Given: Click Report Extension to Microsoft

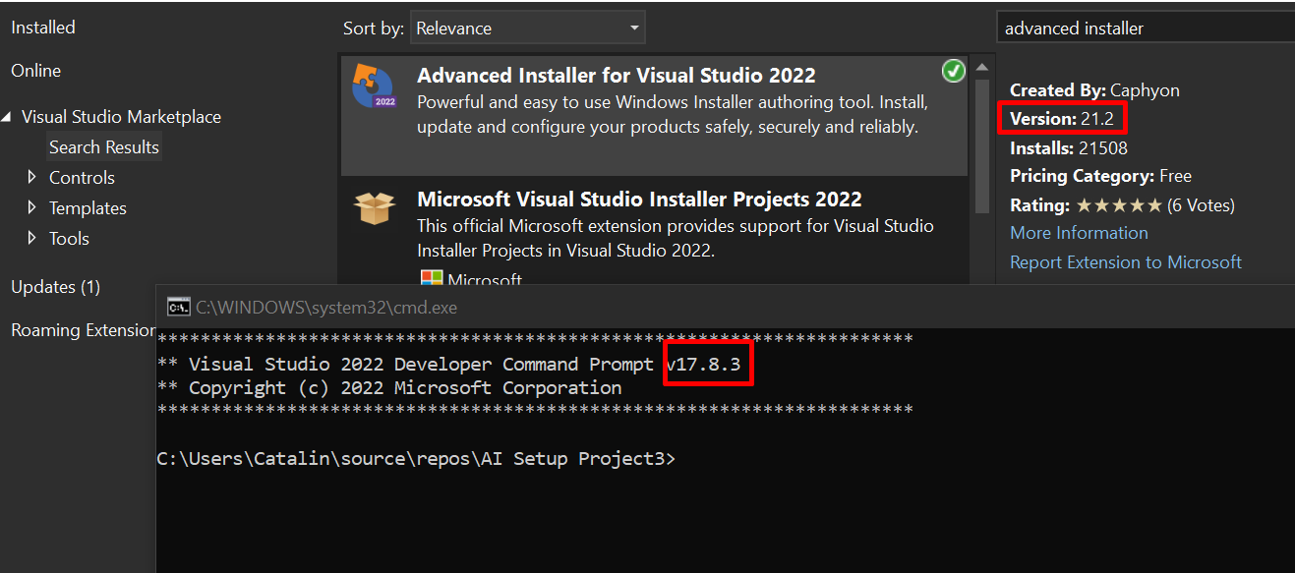Looking at the screenshot, I should [x=1125, y=261].
